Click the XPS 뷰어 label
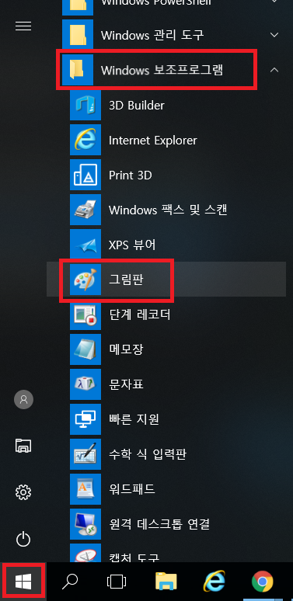The height and width of the screenshot is (601, 293). click(132, 245)
